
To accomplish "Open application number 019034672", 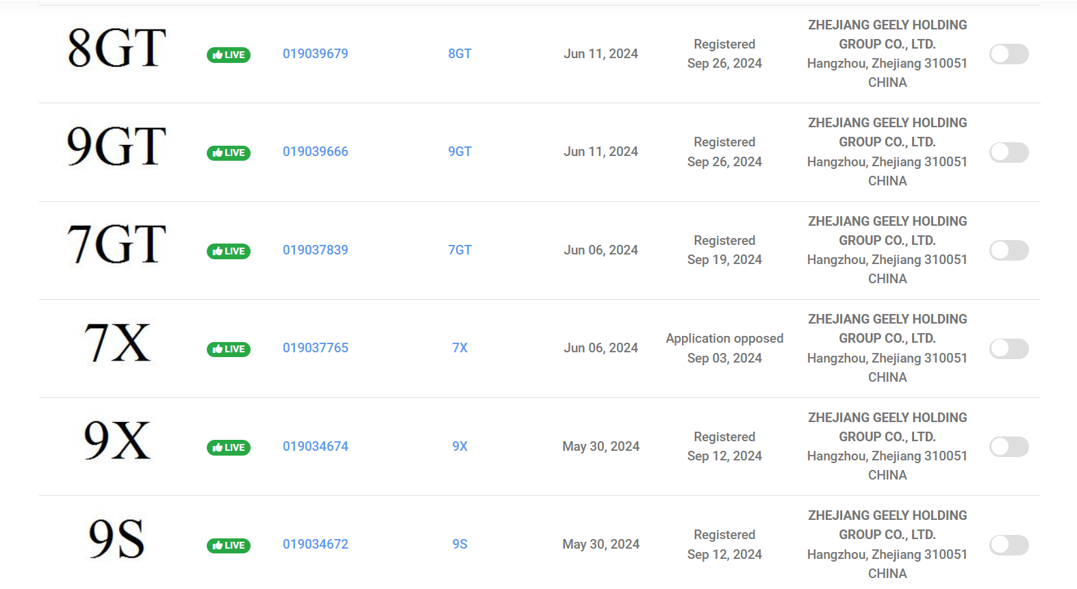I will [x=316, y=544].
